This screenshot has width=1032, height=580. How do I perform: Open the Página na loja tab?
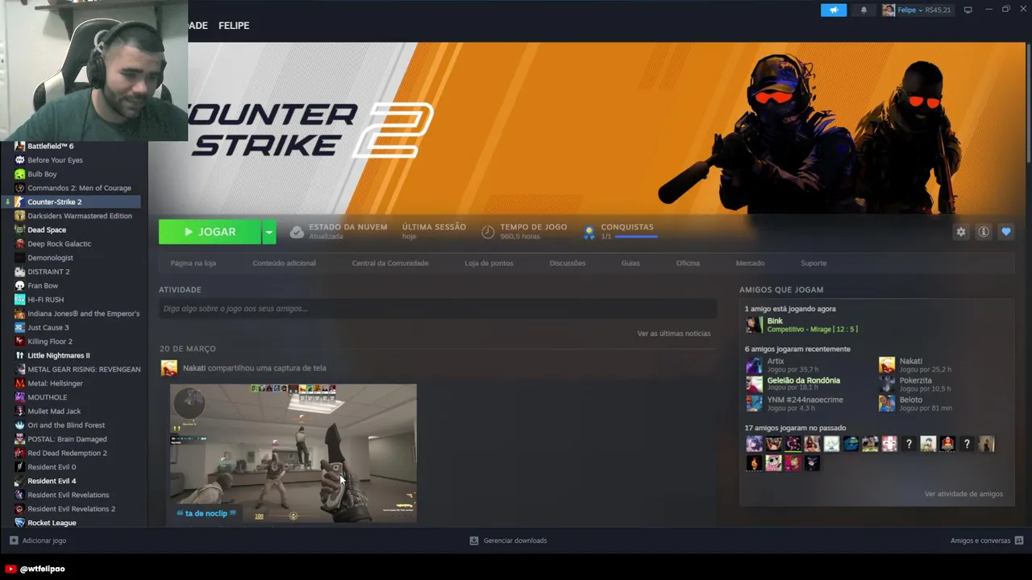pyautogui.click(x=193, y=263)
